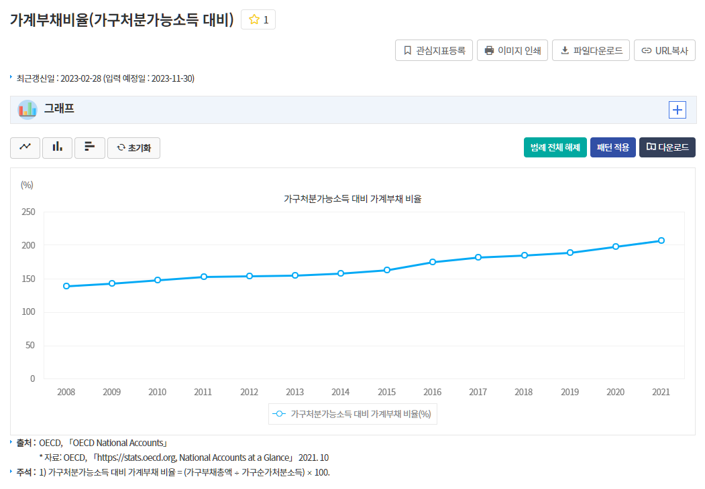Viewport: 705px width, 489px height.
Task: Switch to horizontal bar chart icon
Action: click(x=89, y=148)
